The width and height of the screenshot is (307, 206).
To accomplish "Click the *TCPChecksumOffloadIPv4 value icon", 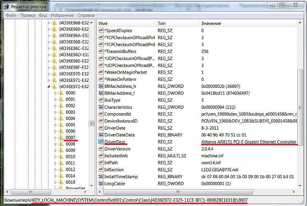I will [x=101, y=37].
